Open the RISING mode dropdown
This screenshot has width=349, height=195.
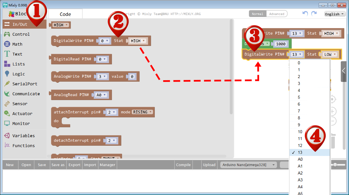click(x=143, y=112)
